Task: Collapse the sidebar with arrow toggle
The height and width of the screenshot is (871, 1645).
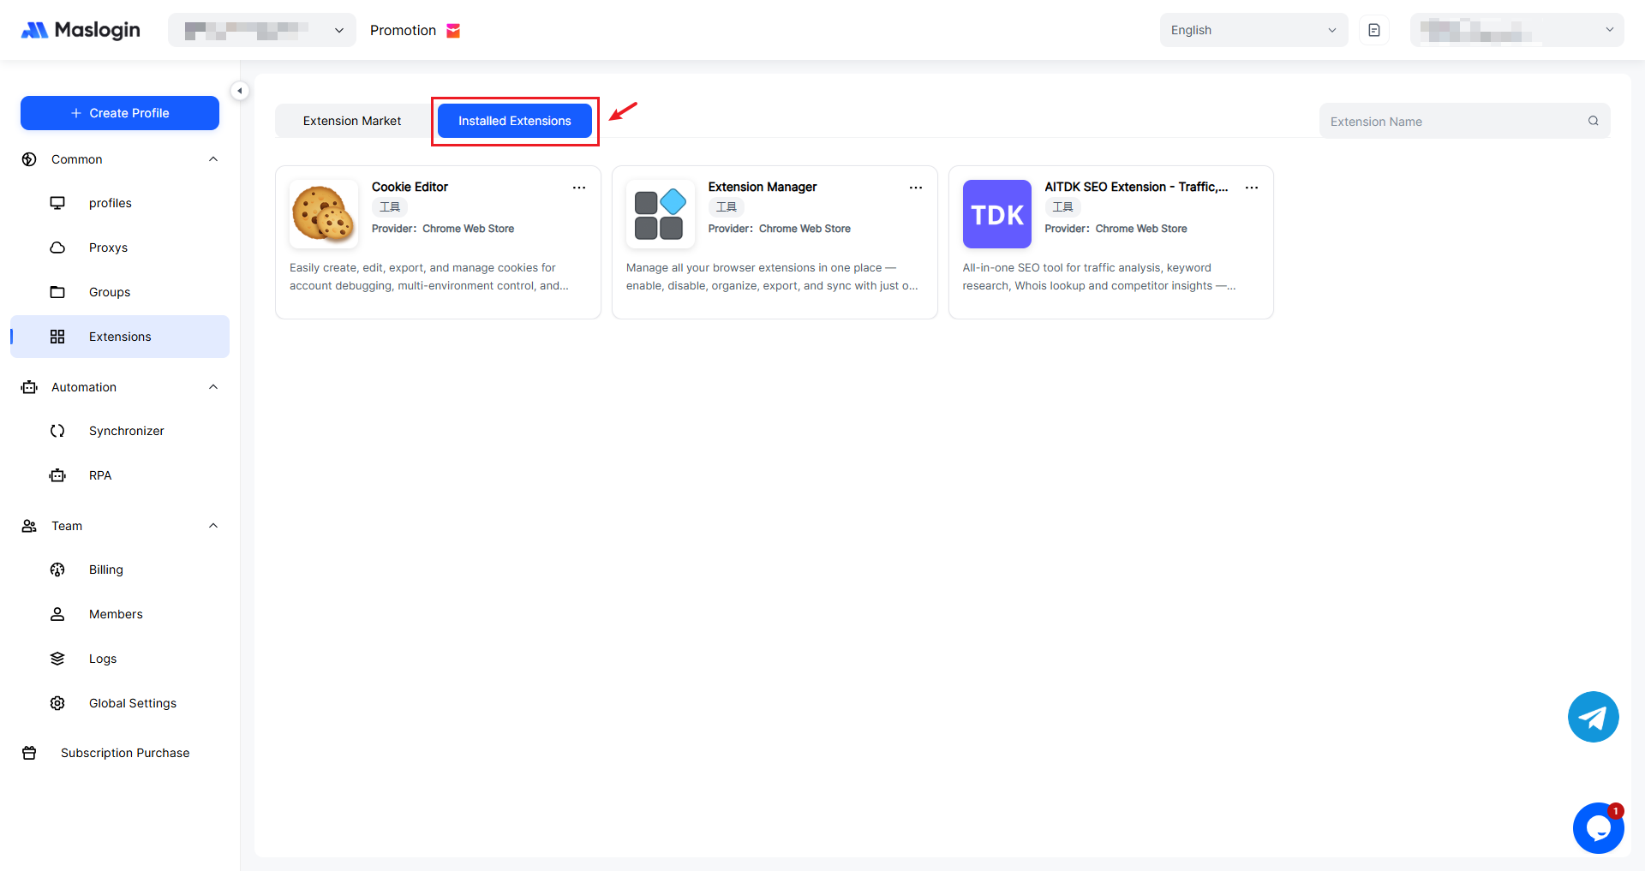Action: click(240, 91)
